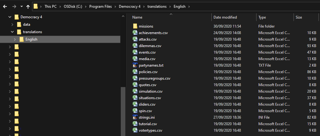Go back using the left arrow
Viewport: 320px width, 136px height.
tap(5, 7)
